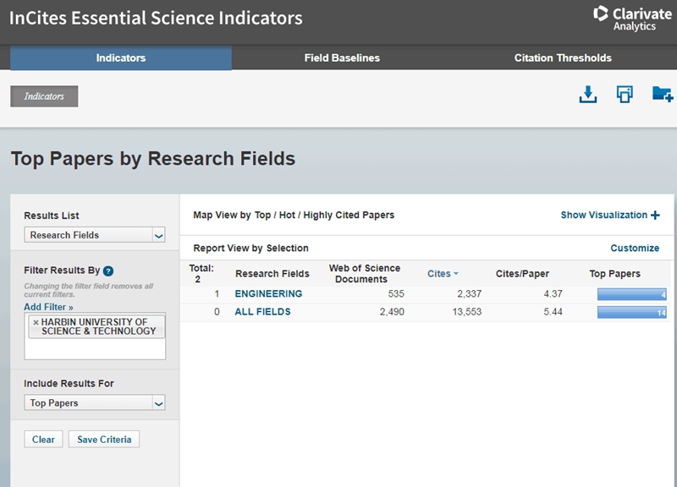This screenshot has width=677, height=487.
Task: Select the Indicators tab
Action: click(121, 58)
